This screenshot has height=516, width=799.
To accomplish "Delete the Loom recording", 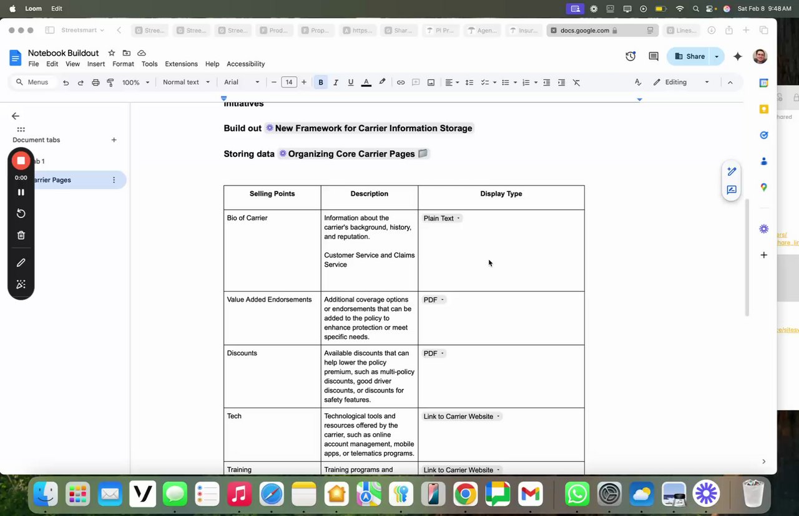I will pos(21,235).
